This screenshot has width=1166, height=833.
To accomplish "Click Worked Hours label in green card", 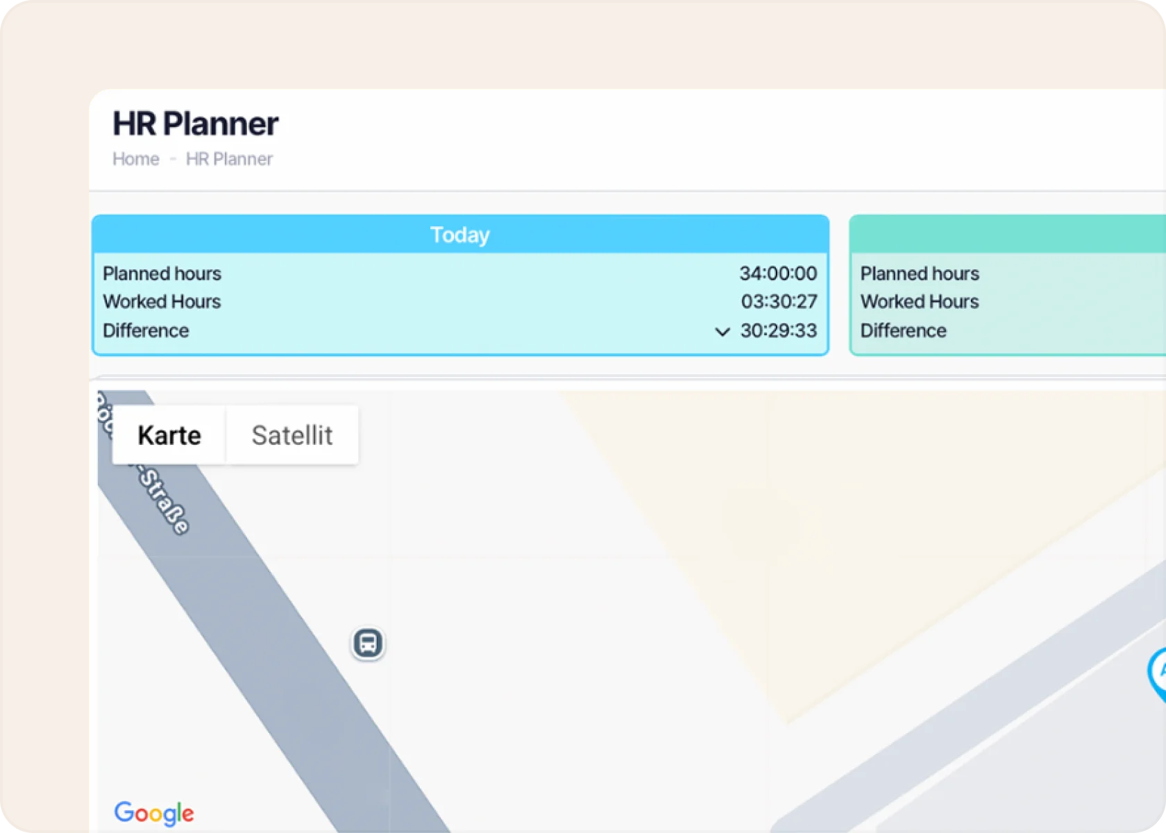I will (920, 301).
